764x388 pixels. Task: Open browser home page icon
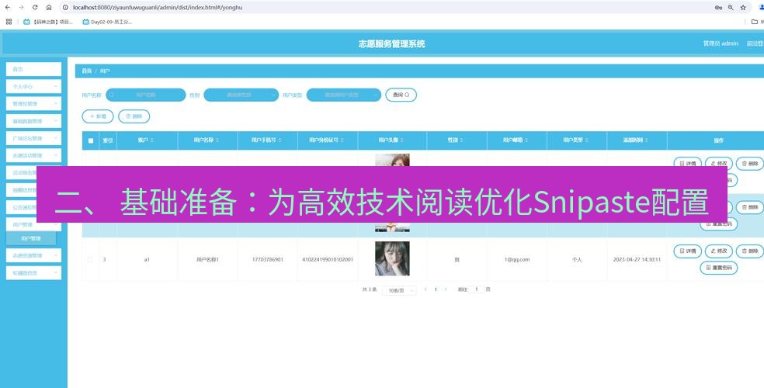click(49, 7)
